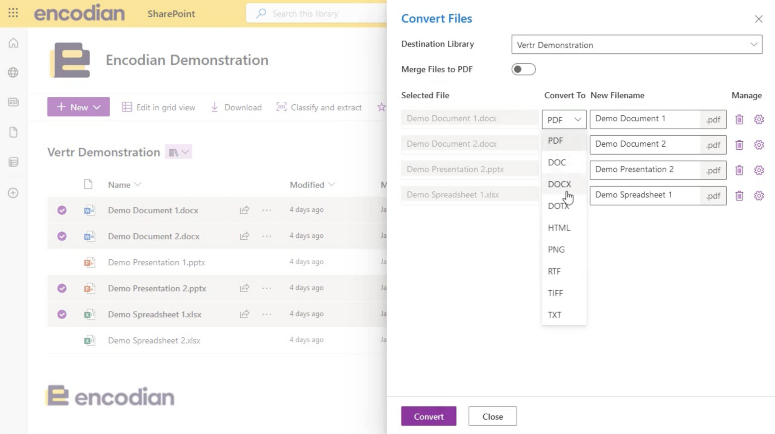
Task: Pick HTML in format list
Action: click(x=564, y=228)
